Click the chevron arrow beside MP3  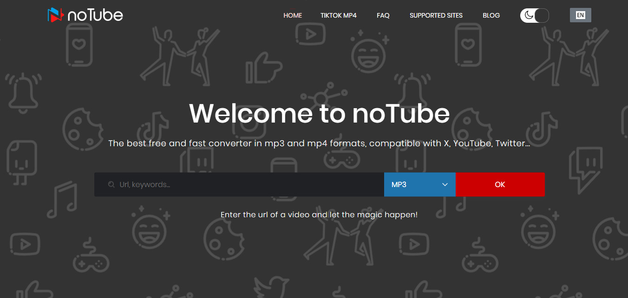coord(445,185)
